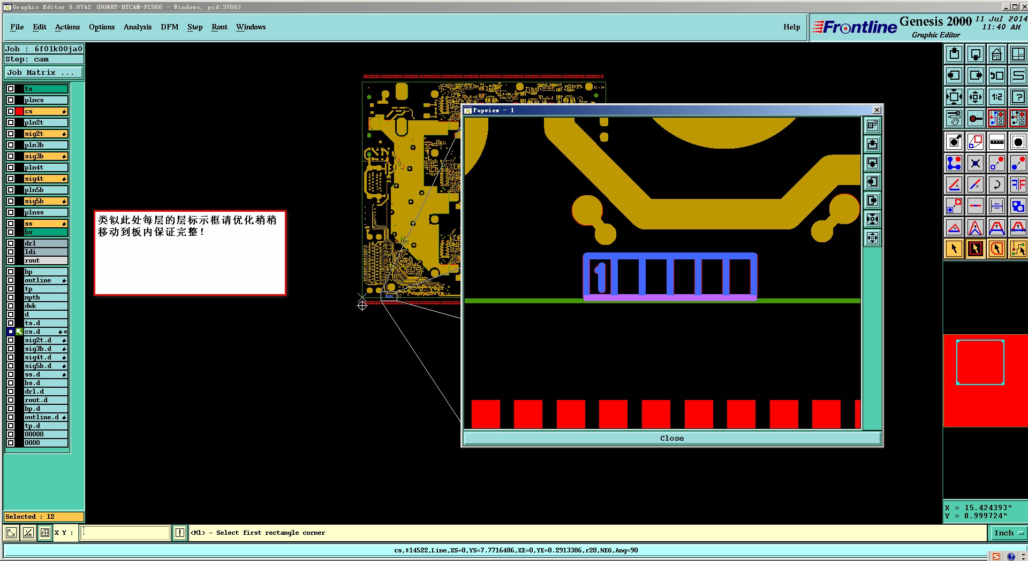The height and width of the screenshot is (561, 1028).
Task: Click the zoom out contract arrows icon
Action: coord(976,97)
